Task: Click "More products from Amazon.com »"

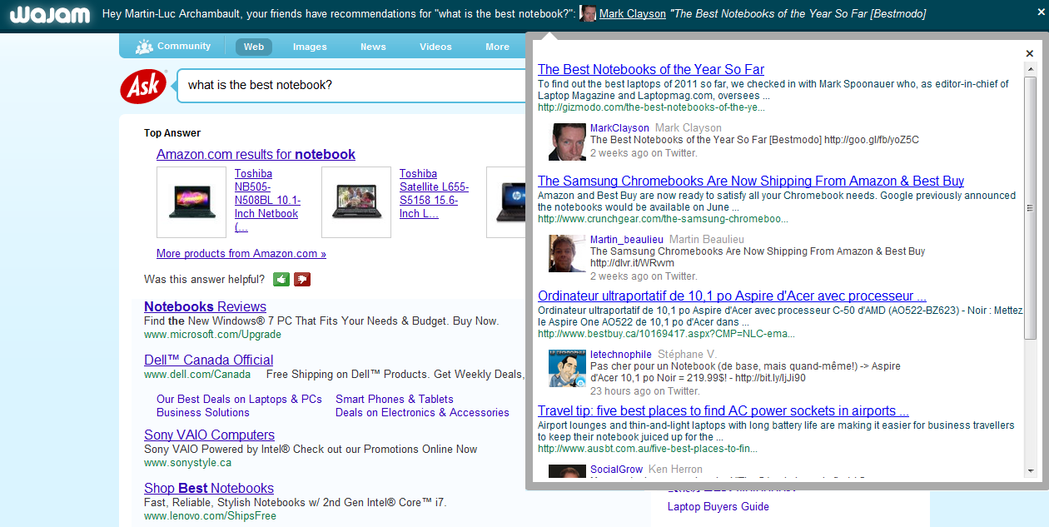Action: click(x=241, y=254)
